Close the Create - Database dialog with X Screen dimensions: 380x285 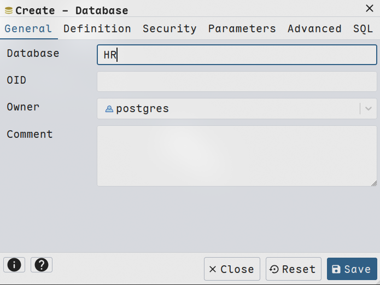click(x=369, y=8)
